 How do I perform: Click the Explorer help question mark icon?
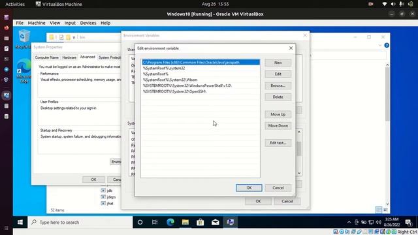(x=387, y=46)
